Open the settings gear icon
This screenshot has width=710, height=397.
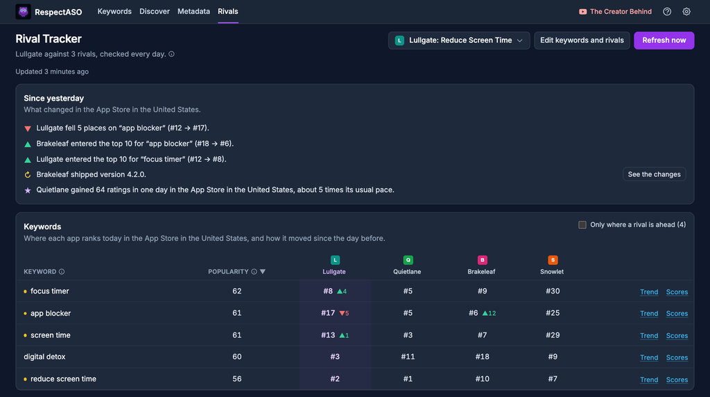[686, 12]
